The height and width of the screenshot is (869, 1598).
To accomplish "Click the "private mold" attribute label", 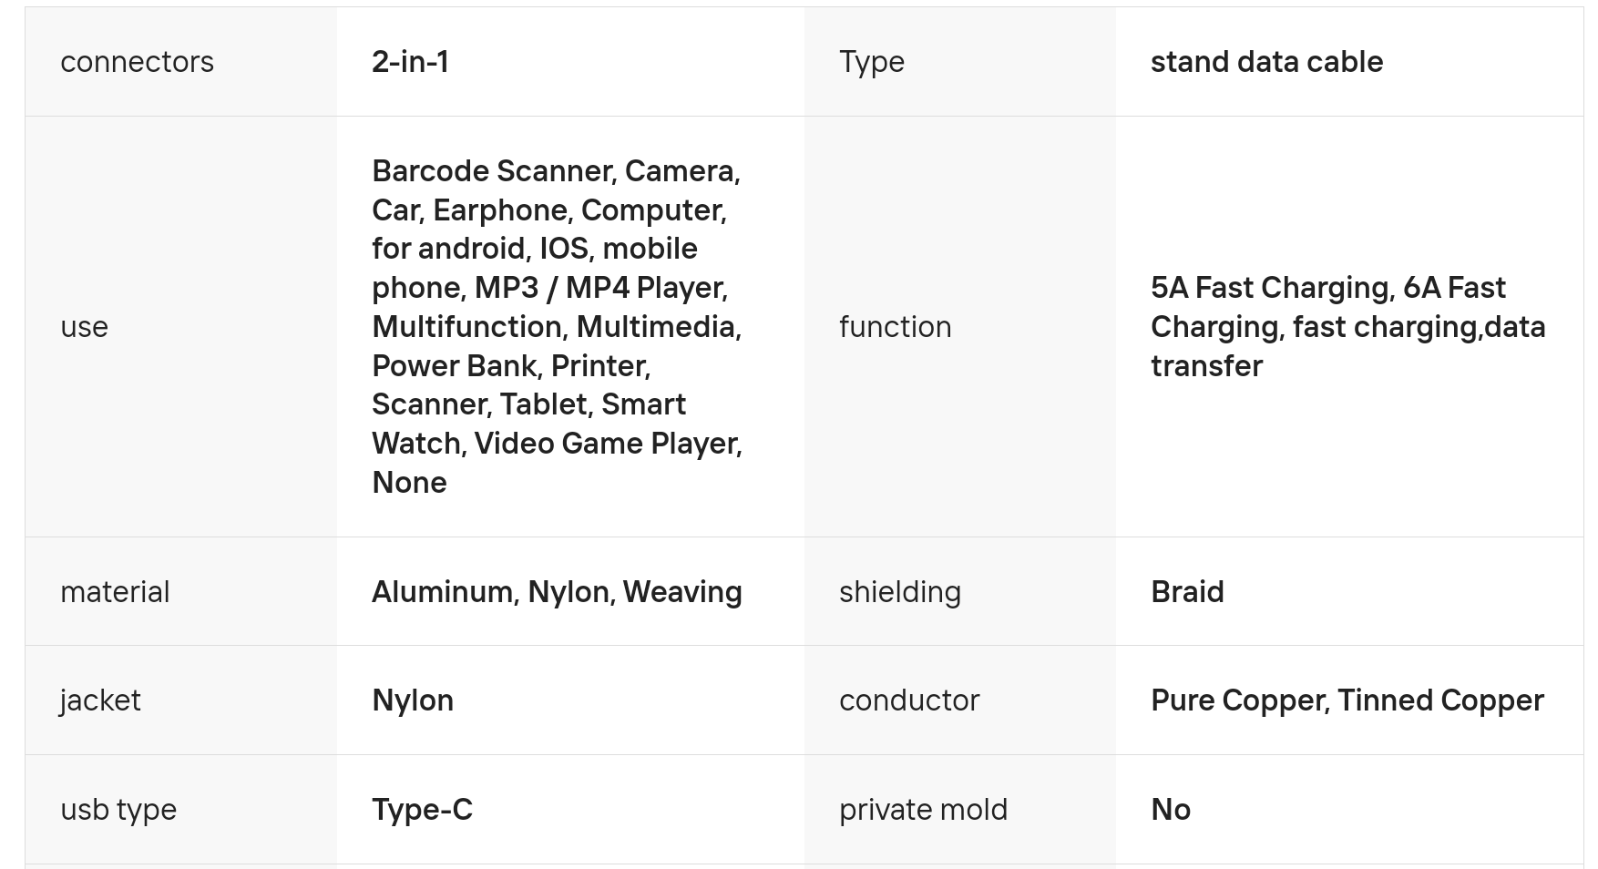I will point(923,810).
